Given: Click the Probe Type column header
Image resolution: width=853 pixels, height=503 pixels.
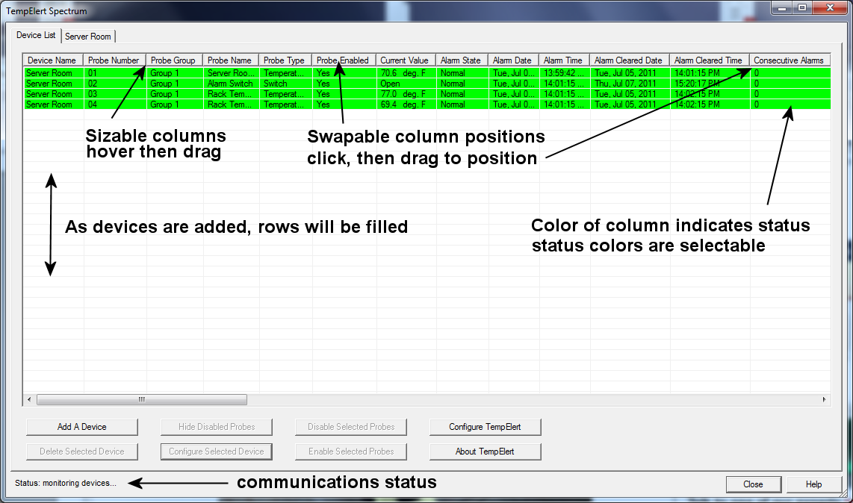Looking at the screenshot, I should pos(285,60).
